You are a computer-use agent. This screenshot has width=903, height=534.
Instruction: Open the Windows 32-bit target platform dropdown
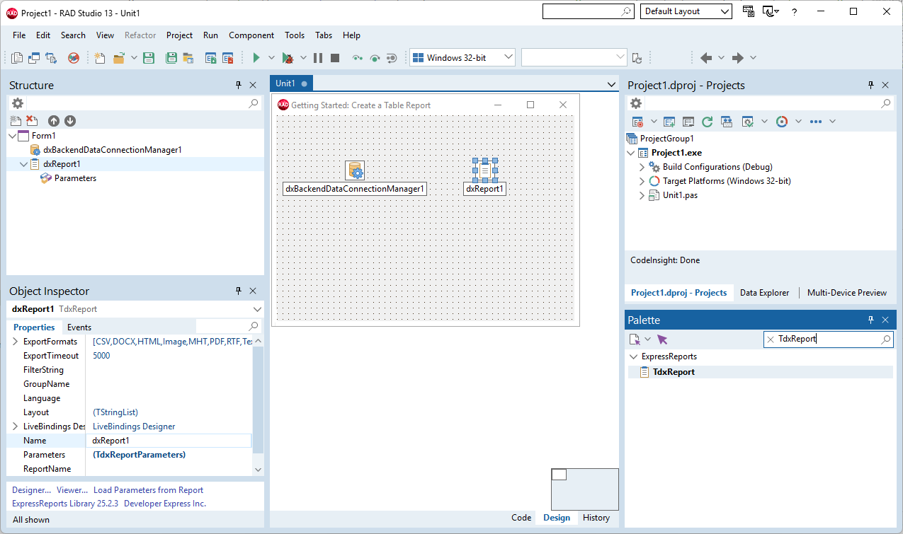point(507,57)
